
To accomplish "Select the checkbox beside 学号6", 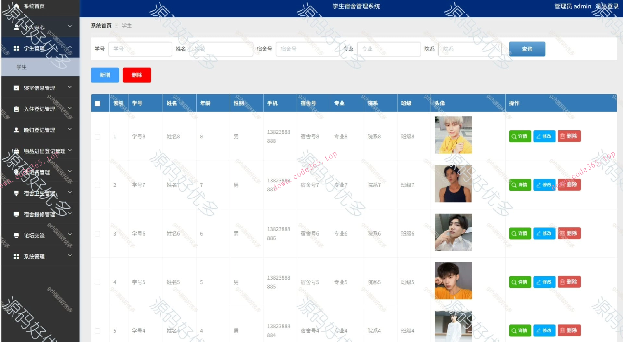I will click(x=97, y=234).
